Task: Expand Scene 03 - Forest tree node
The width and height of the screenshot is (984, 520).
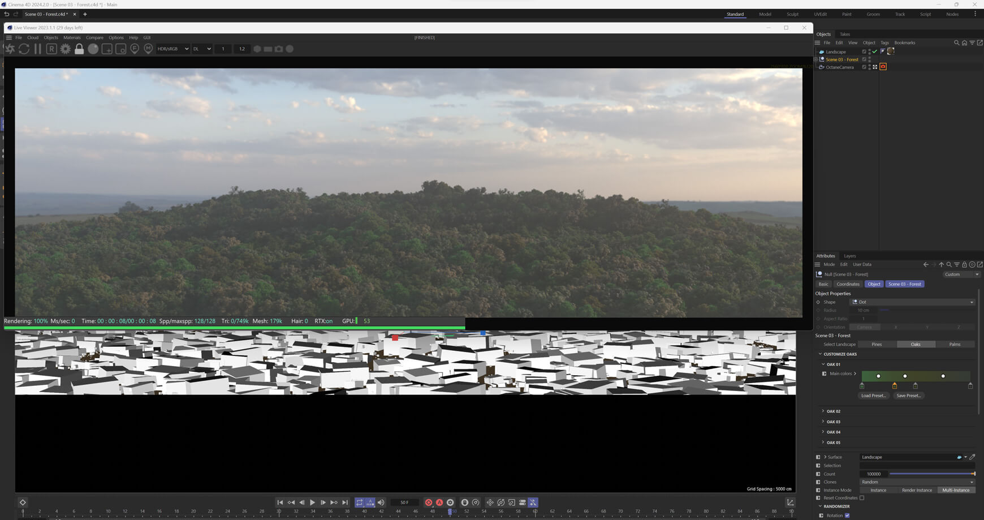Action: click(816, 59)
